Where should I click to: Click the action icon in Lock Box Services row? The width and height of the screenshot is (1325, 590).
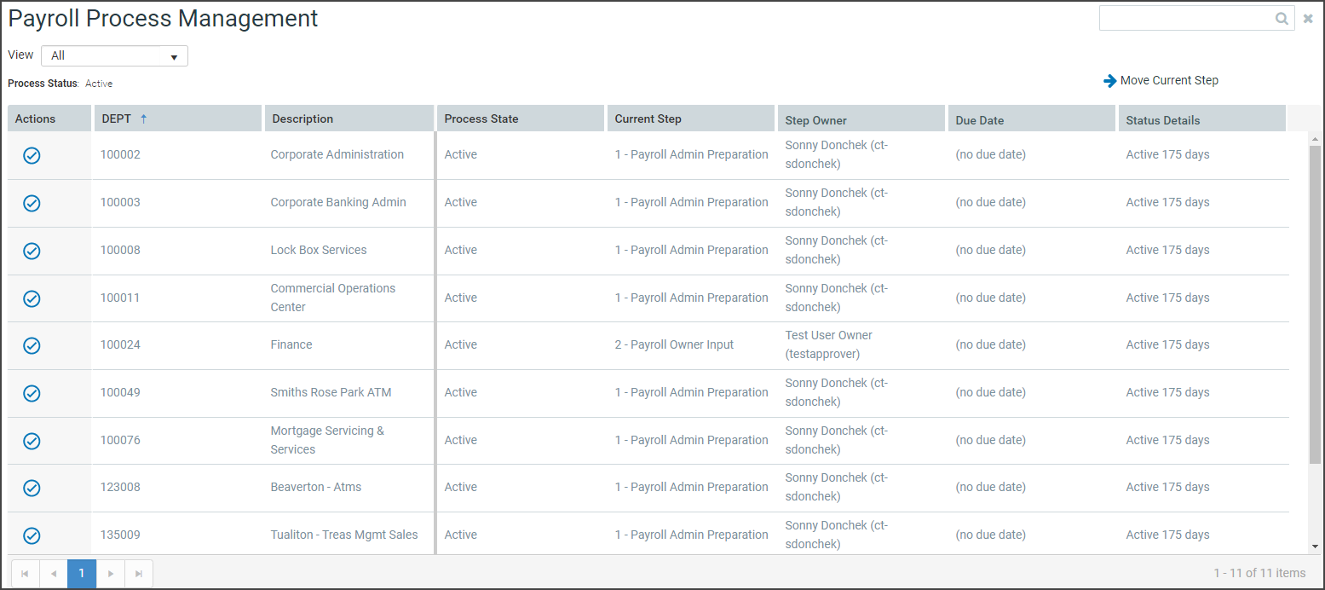pos(32,251)
